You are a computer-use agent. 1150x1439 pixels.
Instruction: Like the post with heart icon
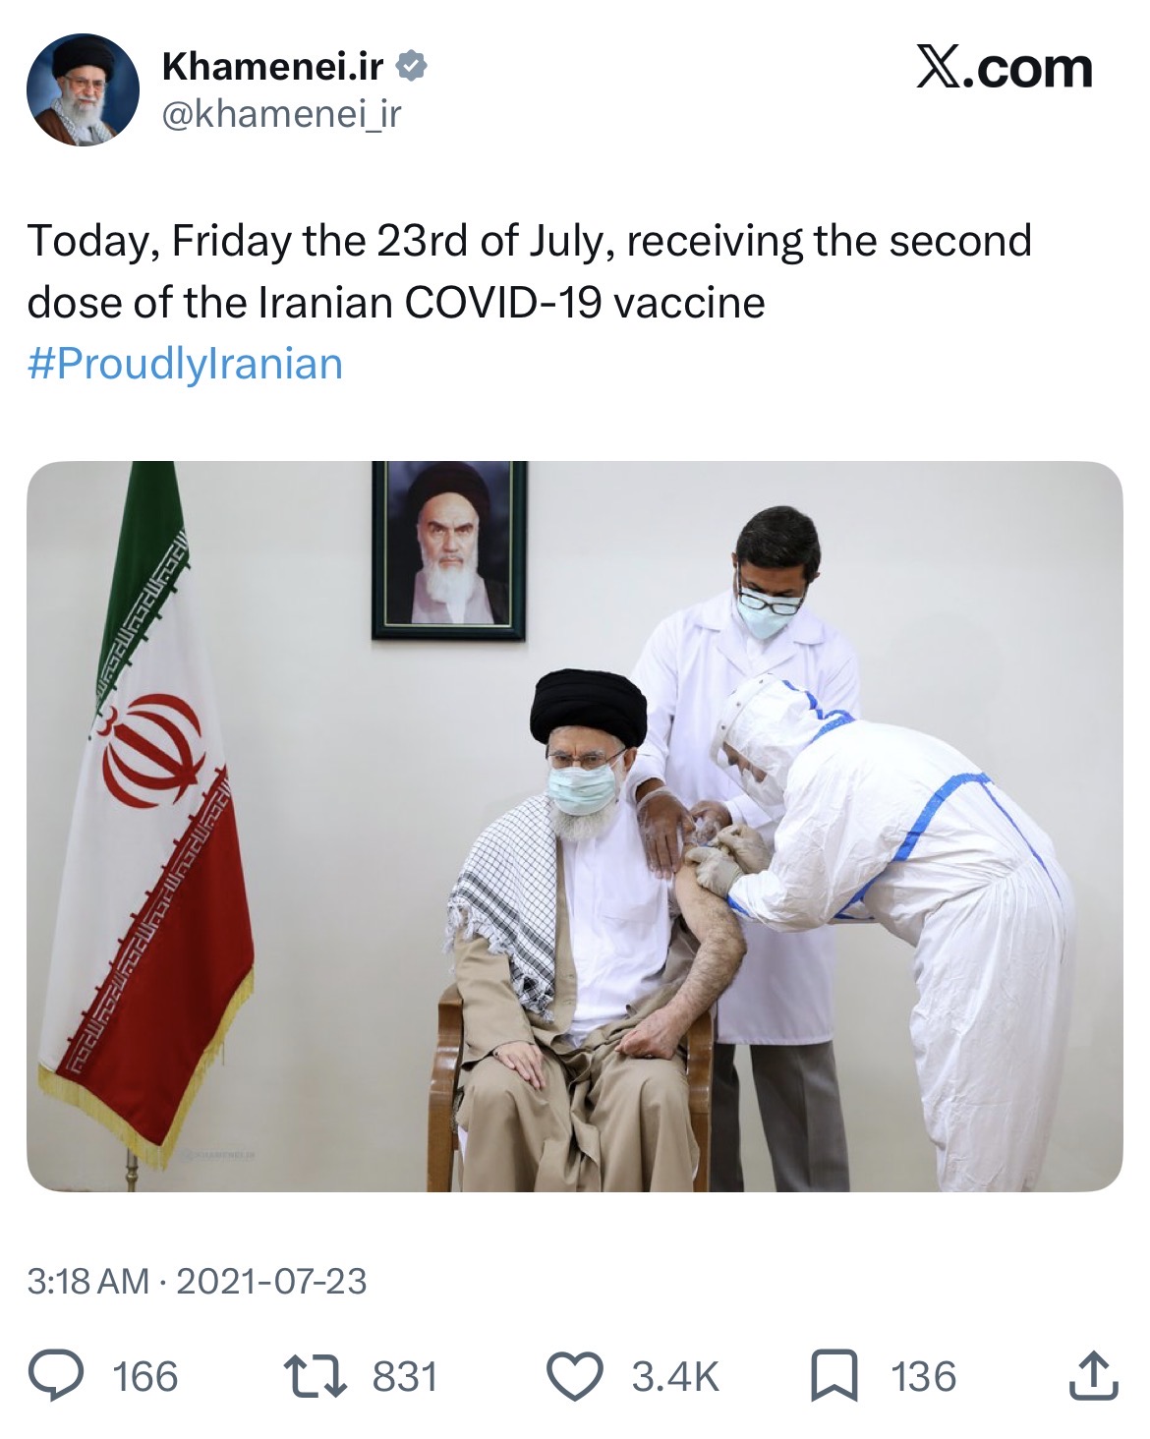coord(574,1376)
